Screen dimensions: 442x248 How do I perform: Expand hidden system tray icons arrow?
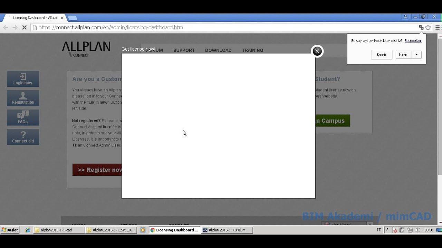click(387, 230)
